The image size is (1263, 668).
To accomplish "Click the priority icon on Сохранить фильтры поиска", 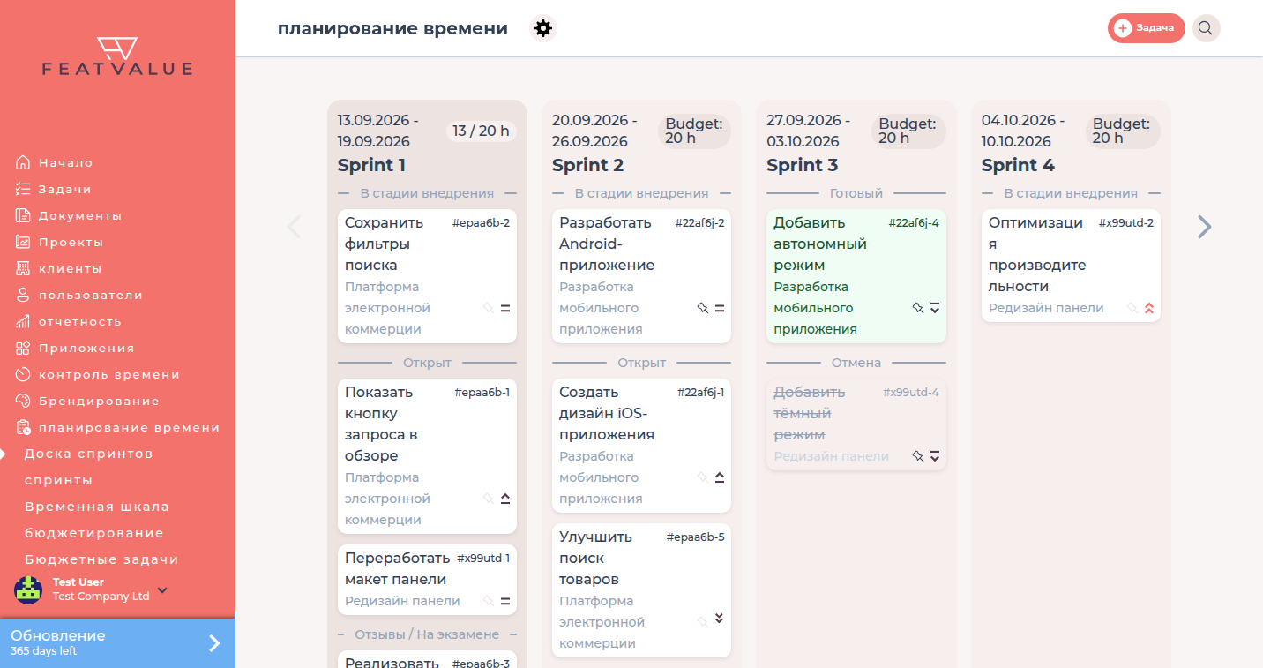I will (x=505, y=308).
